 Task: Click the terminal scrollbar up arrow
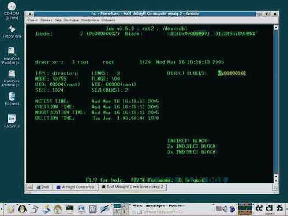(276, 28)
